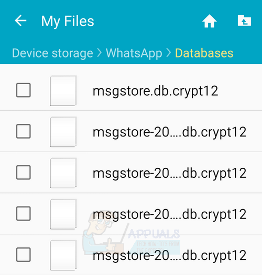Tap the My Files title
This screenshot has width=262, height=275.
pyautogui.click(x=68, y=21)
